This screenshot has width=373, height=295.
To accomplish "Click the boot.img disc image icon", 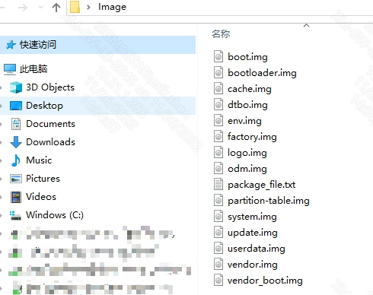I will tap(218, 56).
